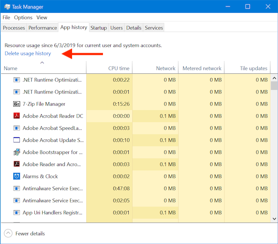Viewport: 278px width, 244px height.
Task: Maximize the Task Manager window
Action: 248,6
